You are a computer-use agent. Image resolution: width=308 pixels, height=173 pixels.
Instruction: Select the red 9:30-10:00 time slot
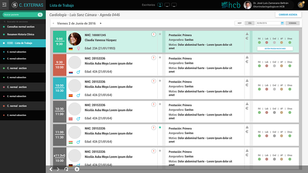pyautogui.click(x=59, y=65)
